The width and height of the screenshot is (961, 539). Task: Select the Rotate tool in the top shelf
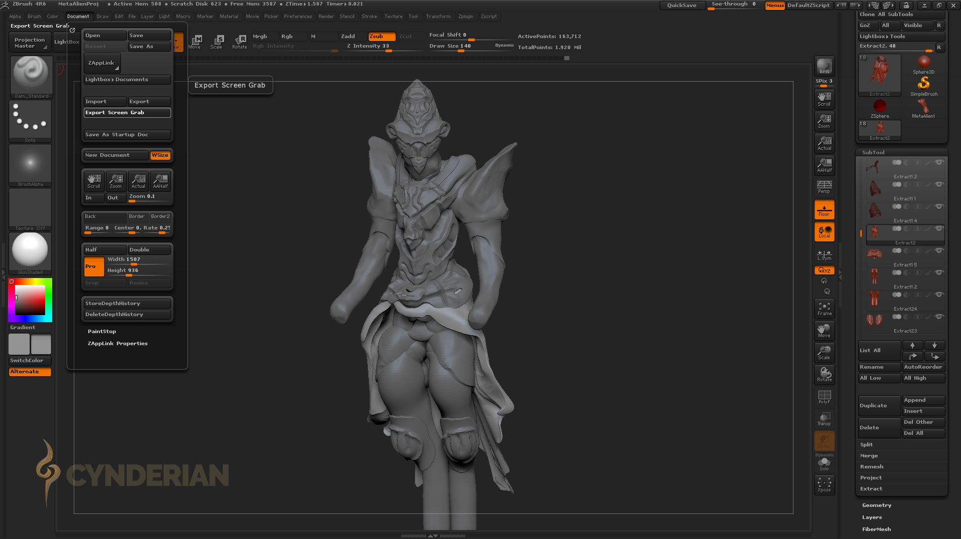[x=239, y=42]
